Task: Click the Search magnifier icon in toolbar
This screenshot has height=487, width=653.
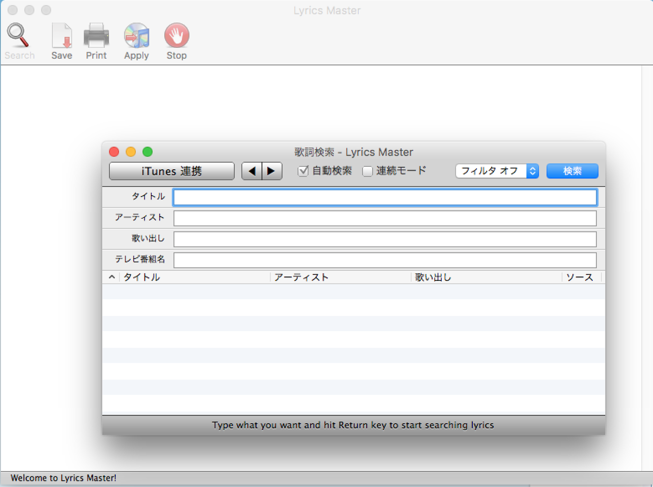Action: click(x=18, y=36)
